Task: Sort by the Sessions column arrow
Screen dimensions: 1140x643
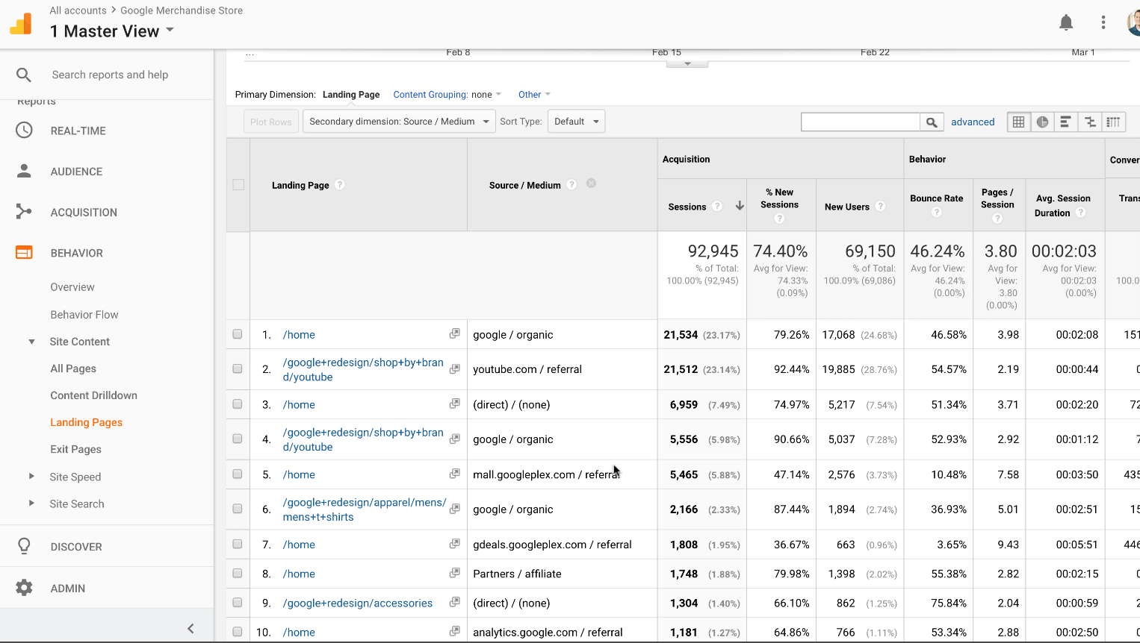Action: 740,206
